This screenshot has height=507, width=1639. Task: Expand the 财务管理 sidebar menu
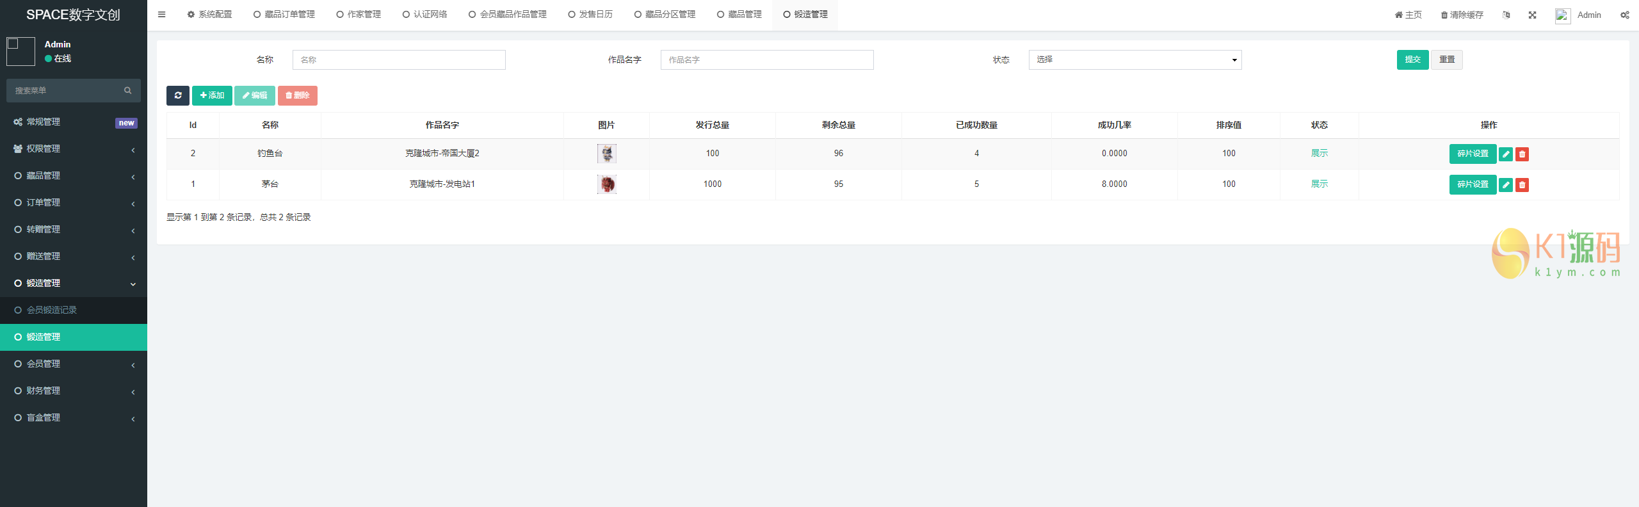tap(74, 390)
